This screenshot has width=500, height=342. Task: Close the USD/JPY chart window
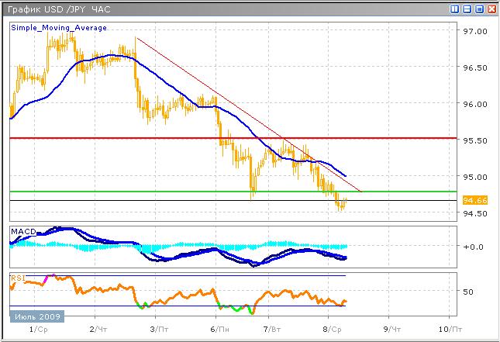pos(491,9)
